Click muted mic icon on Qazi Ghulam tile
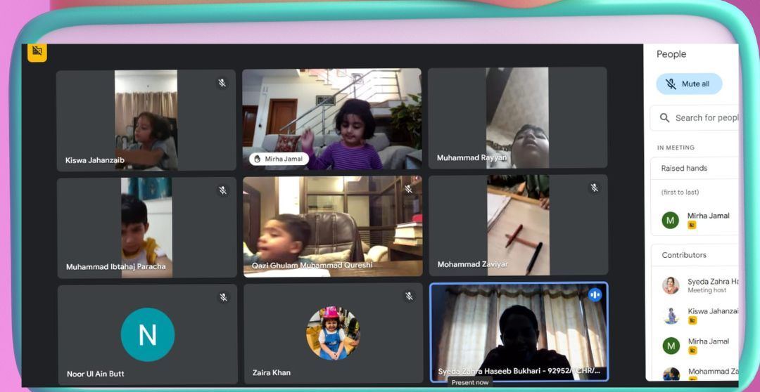The width and height of the screenshot is (760, 392). pos(408,189)
